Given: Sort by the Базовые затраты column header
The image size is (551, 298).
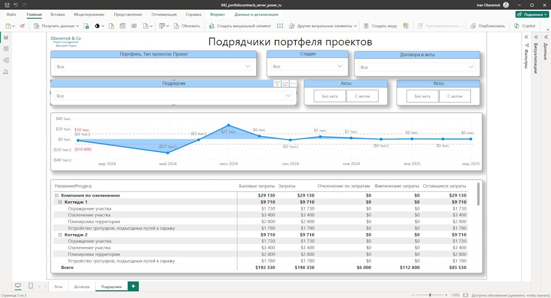Looking at the screenshot, I should pos(256,186).
